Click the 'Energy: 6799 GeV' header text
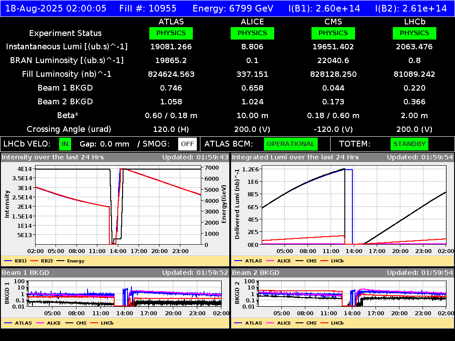Image resolution: width=455 pixels, height=341 pixels. pos(233,8)
